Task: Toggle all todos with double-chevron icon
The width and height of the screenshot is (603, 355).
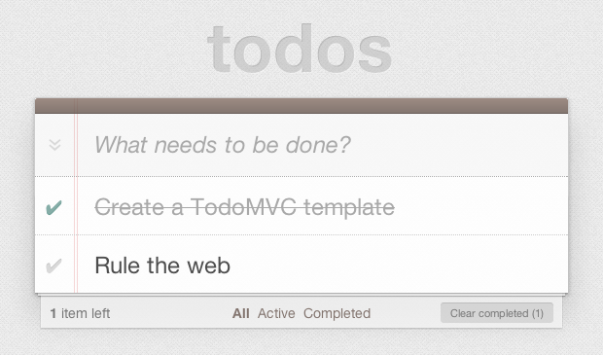Action: point(55,145)
